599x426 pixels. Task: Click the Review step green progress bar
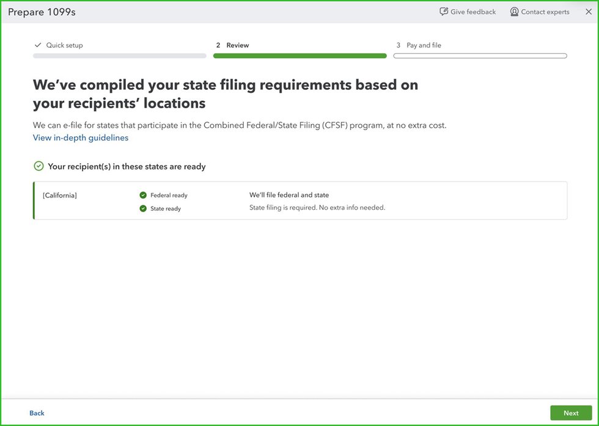299,56
